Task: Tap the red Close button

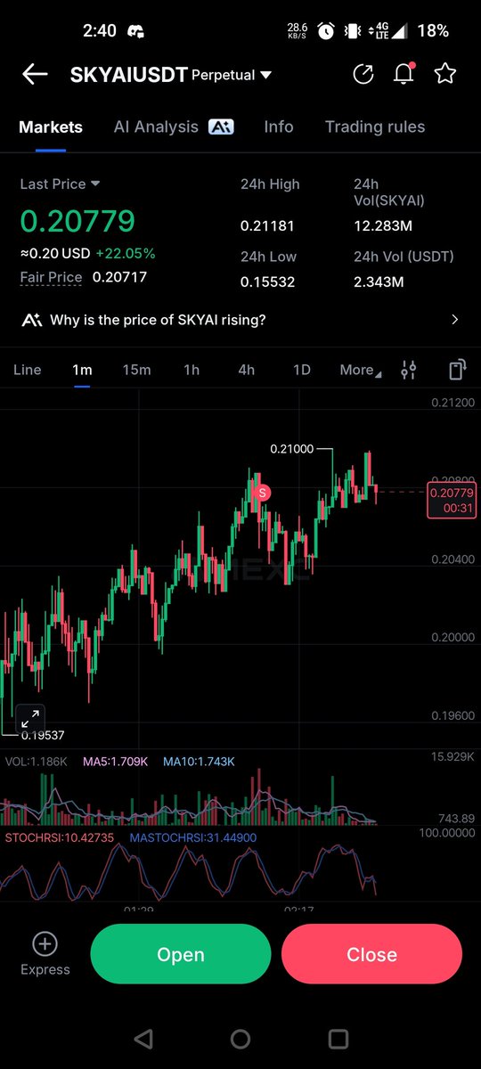Action: (371, 954)
